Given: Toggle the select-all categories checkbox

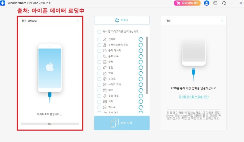Looking at the screenshot, I should coord(99,32).
